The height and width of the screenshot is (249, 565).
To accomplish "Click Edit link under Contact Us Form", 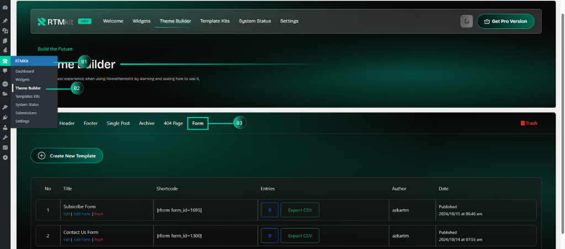I will pyautogui.click(x=67, y=240).
